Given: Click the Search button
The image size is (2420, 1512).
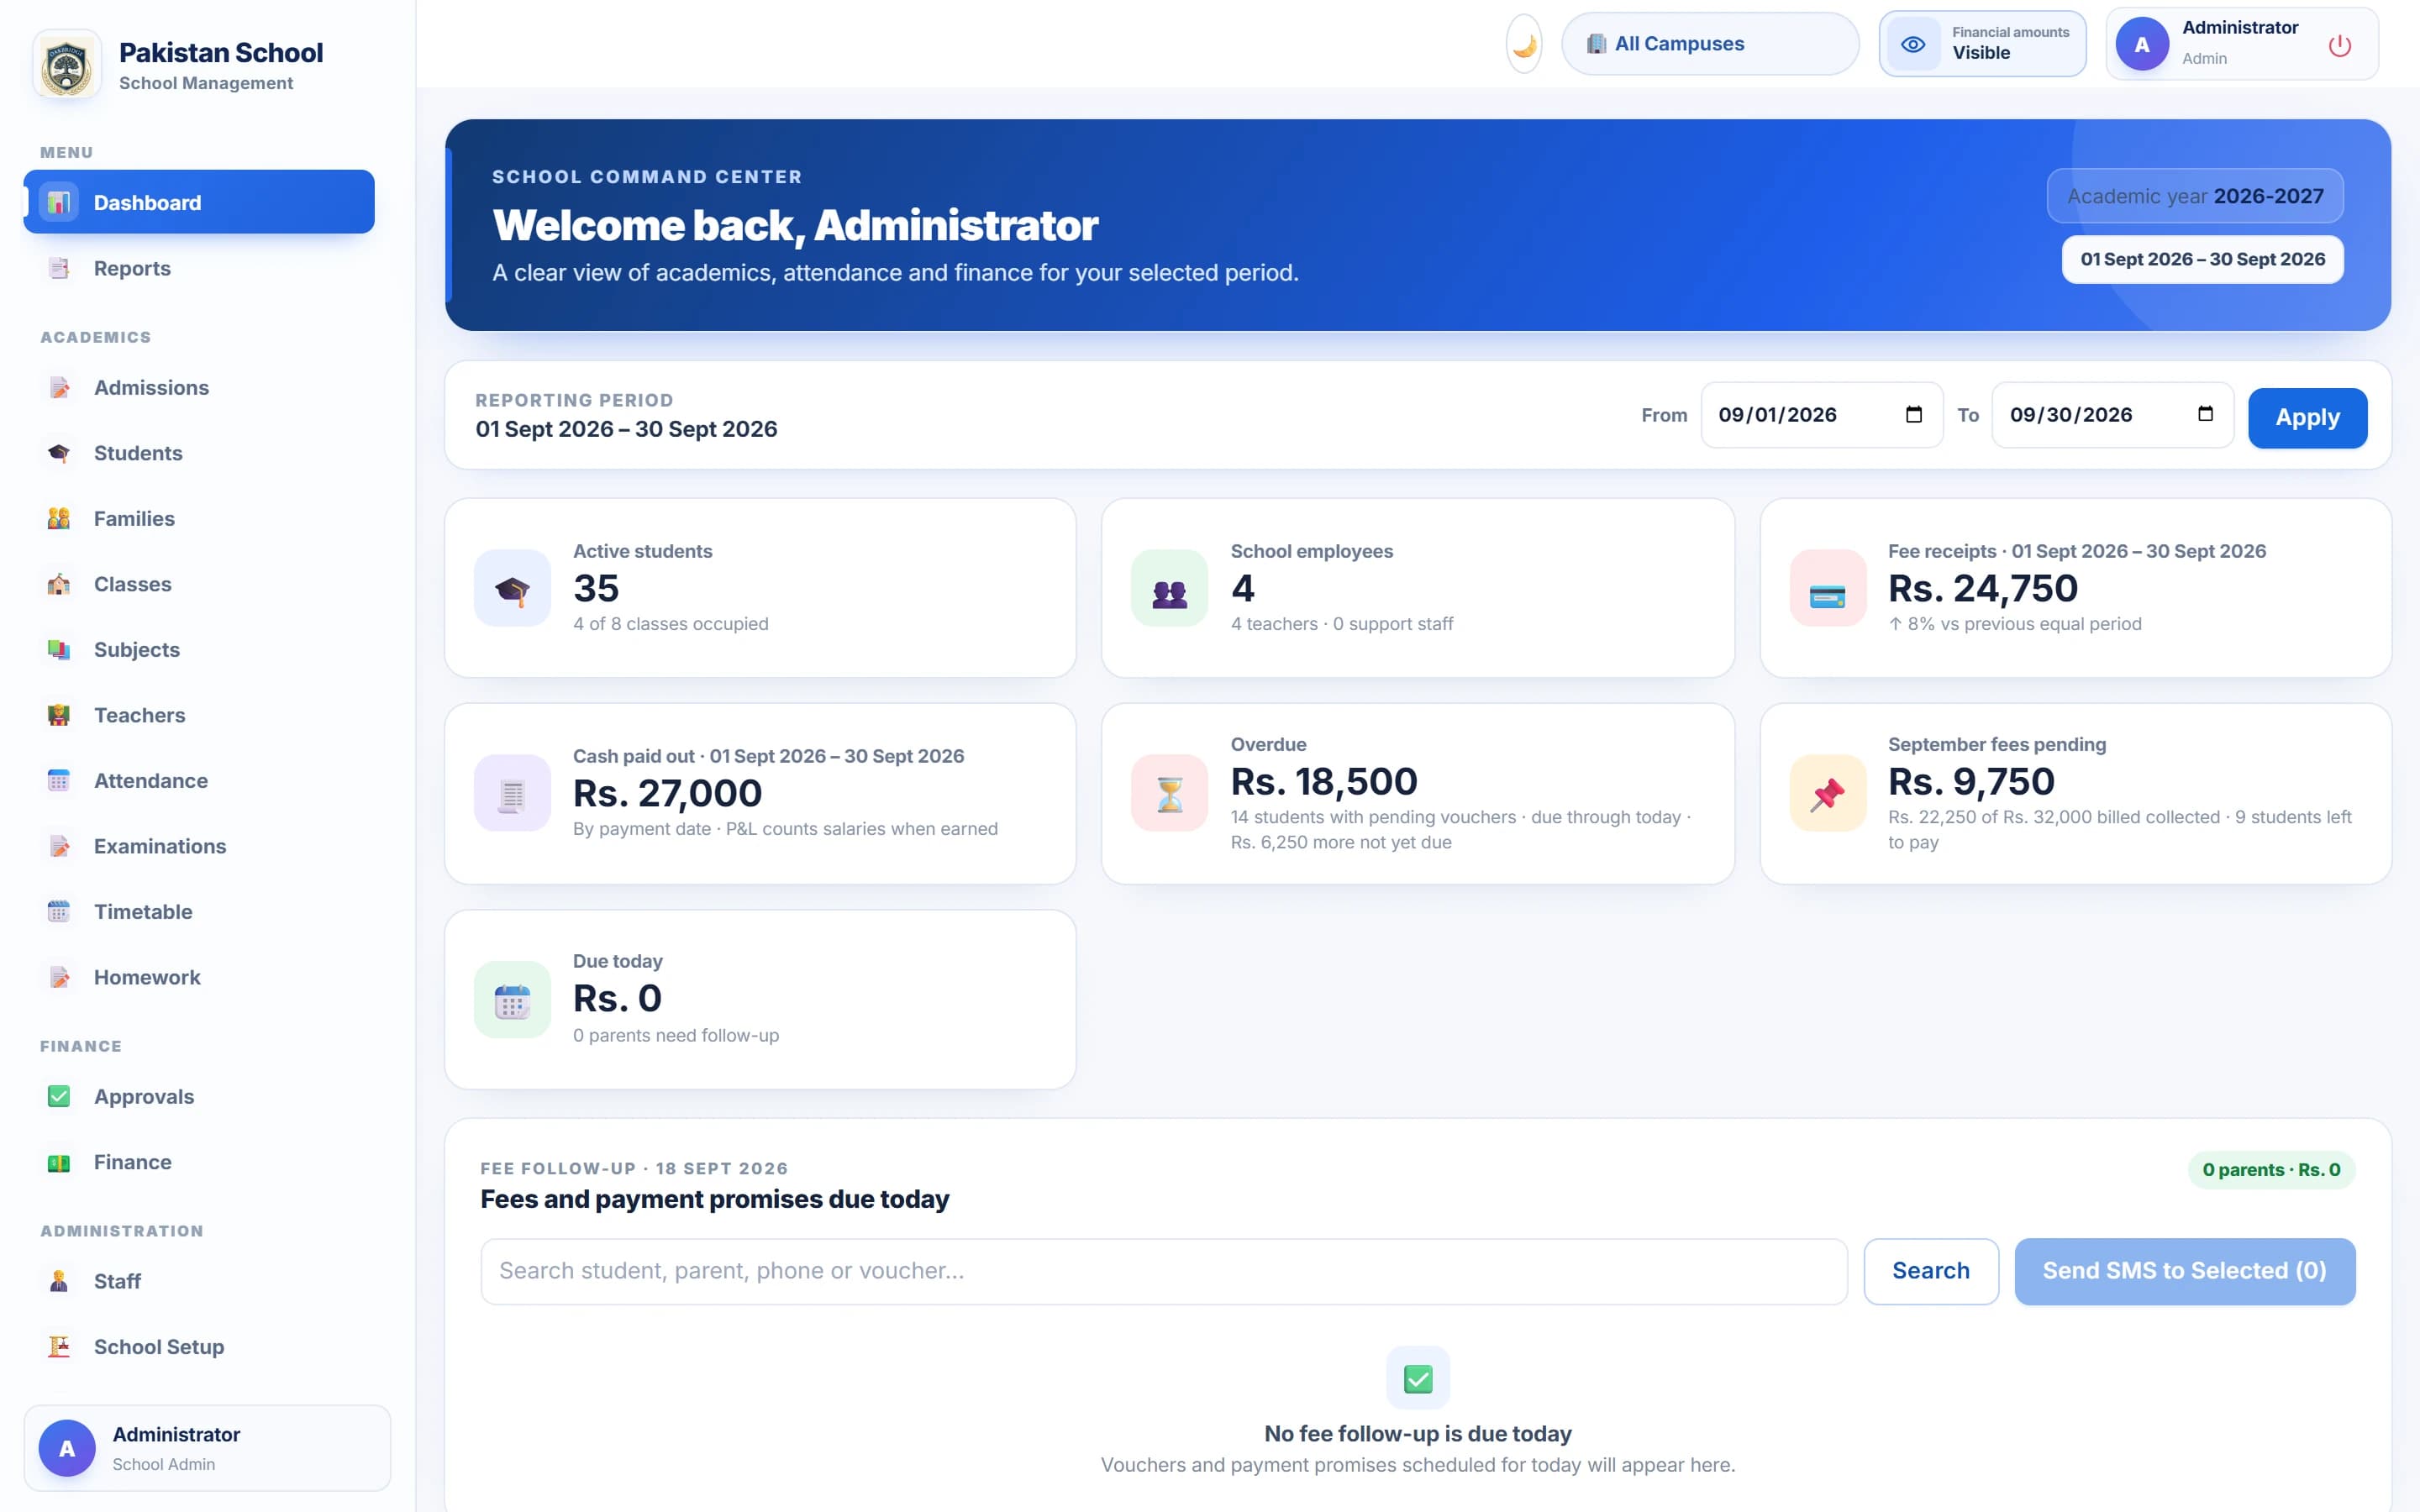Looking at the screenshot, I should coord(1930,1271).
